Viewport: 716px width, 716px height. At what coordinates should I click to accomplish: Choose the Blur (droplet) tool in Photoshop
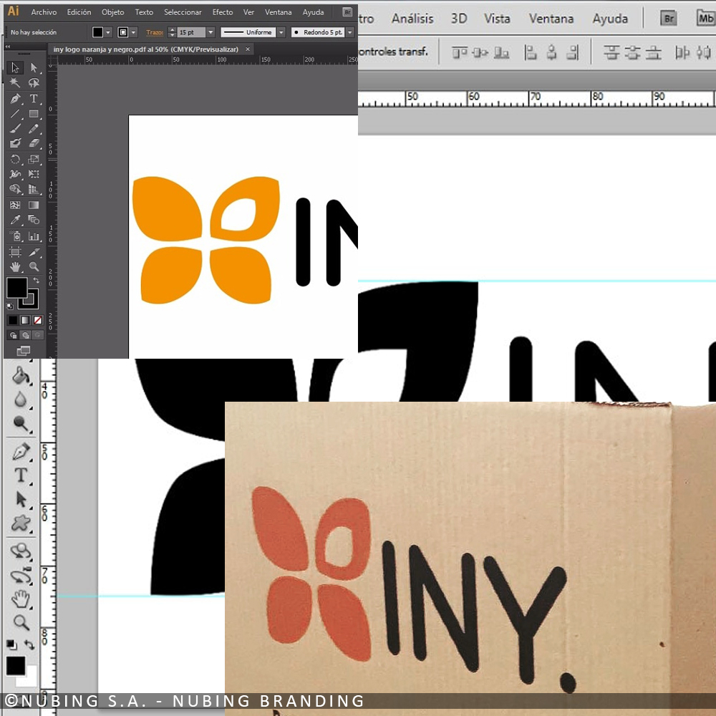pyautogui.click(x=21, y=400)
